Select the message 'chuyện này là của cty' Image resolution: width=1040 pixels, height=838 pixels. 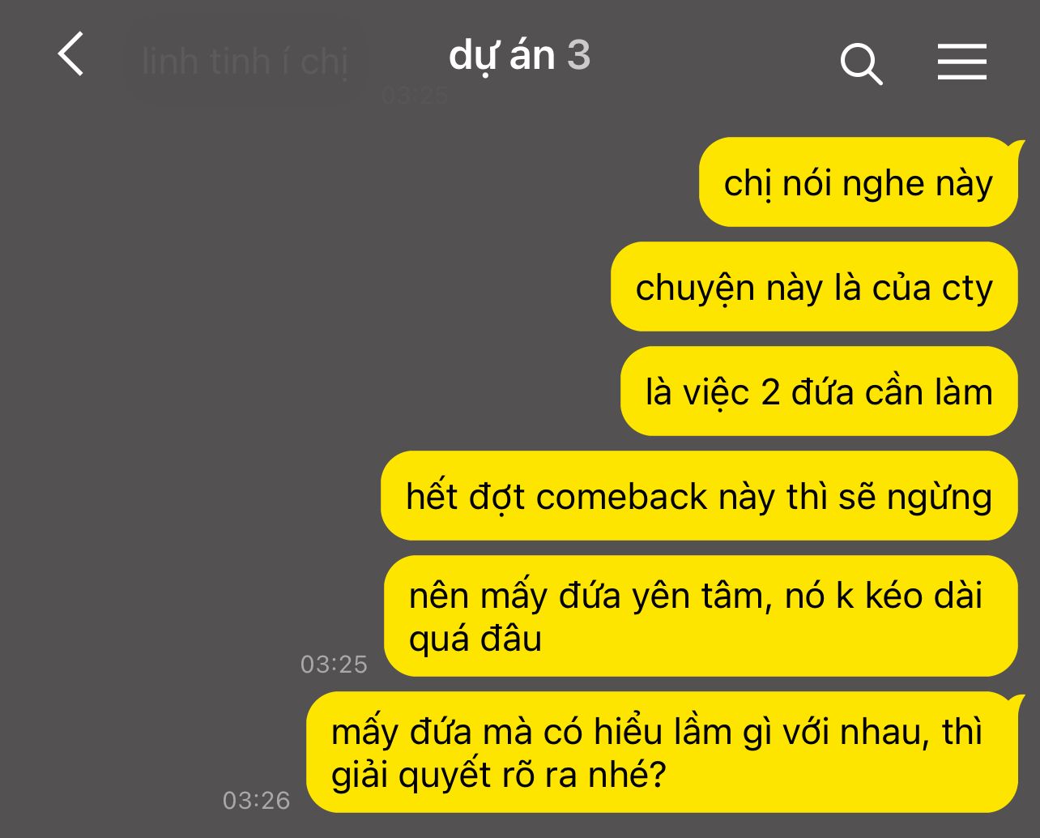[814, 287]
